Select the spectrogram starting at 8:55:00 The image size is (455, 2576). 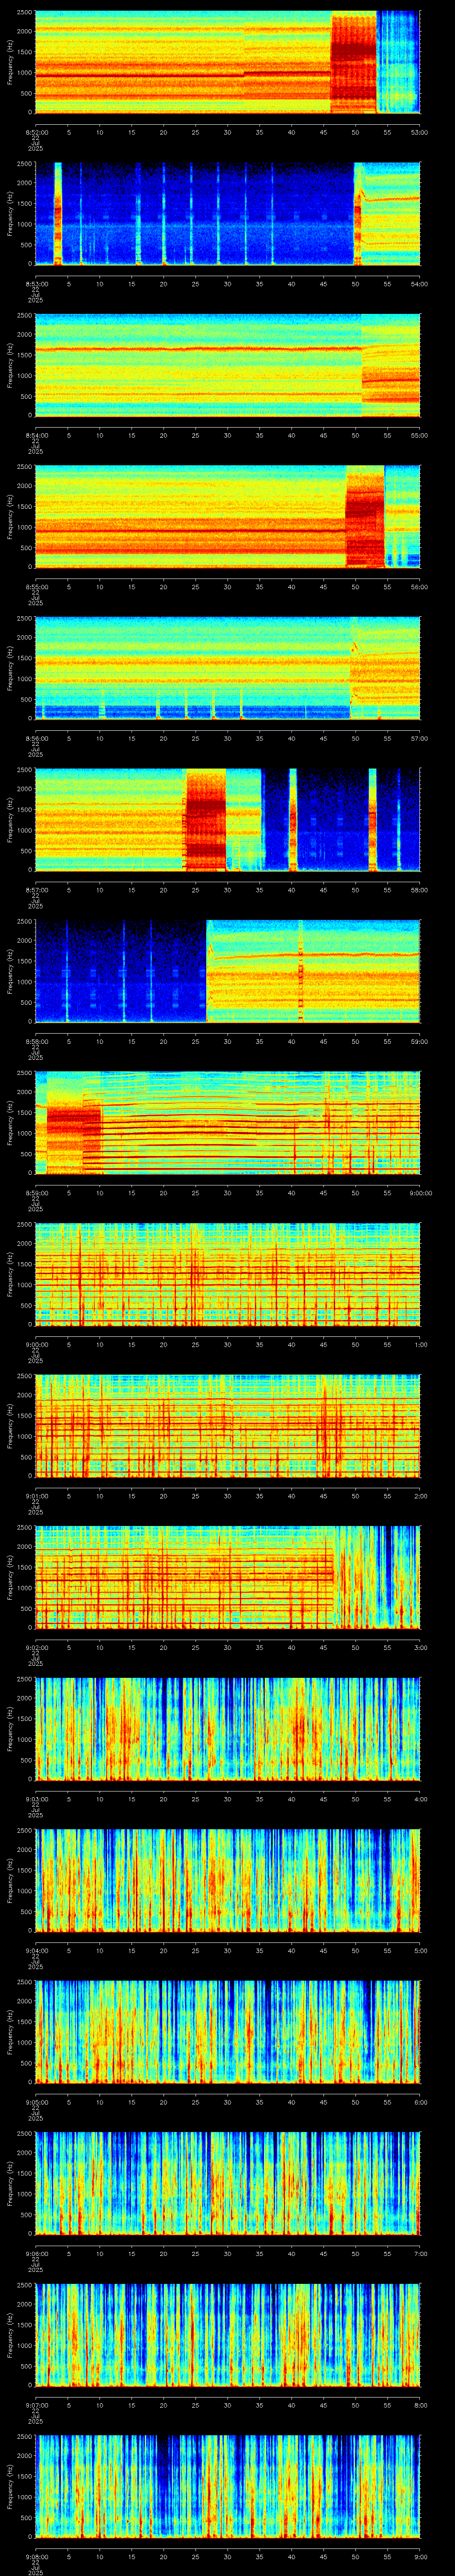click(x=227, y=516)
